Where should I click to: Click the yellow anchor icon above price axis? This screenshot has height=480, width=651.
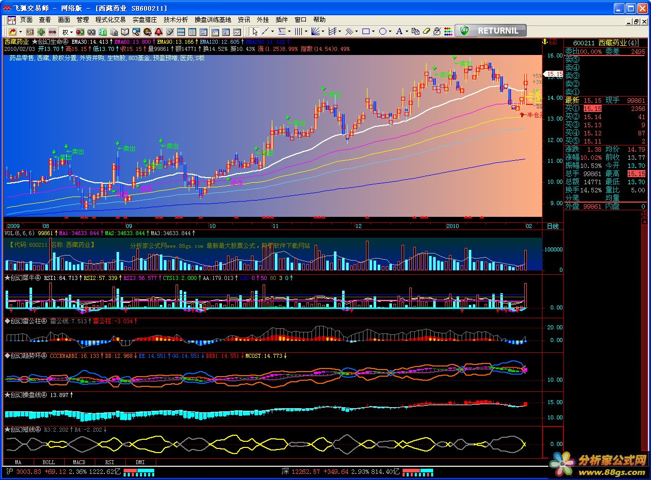coord(544,41)
